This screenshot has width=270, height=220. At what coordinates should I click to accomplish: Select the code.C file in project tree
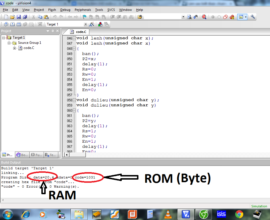point(29,48)
